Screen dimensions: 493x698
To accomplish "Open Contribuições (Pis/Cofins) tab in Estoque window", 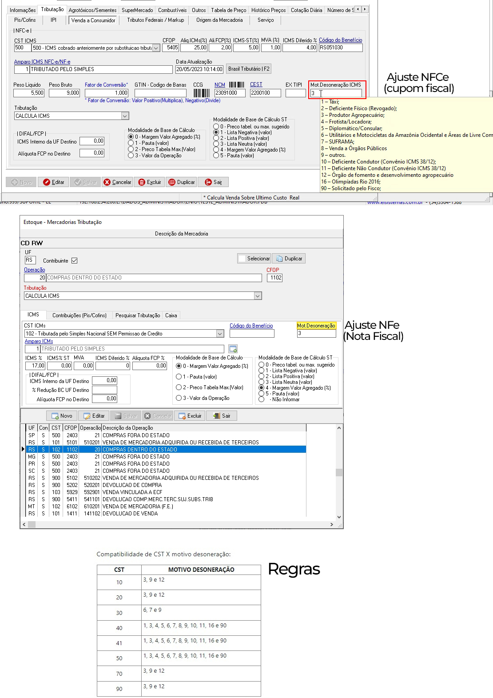I will pyautogui.click(x=80, y=315).
